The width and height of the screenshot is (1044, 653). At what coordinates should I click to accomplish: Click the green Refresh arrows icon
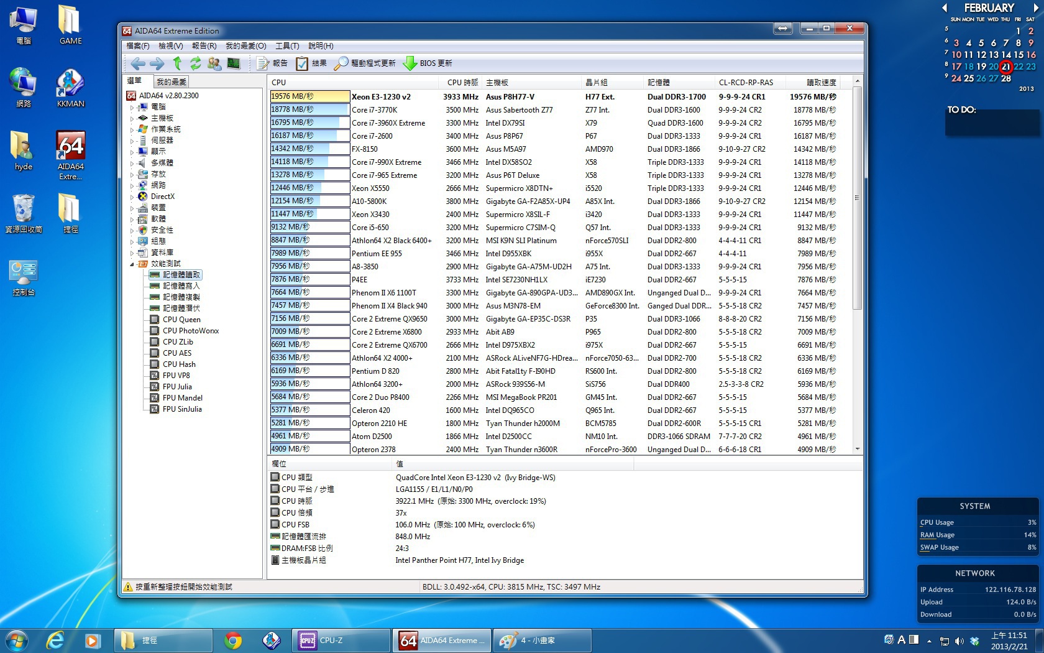[x=196, y=63]
